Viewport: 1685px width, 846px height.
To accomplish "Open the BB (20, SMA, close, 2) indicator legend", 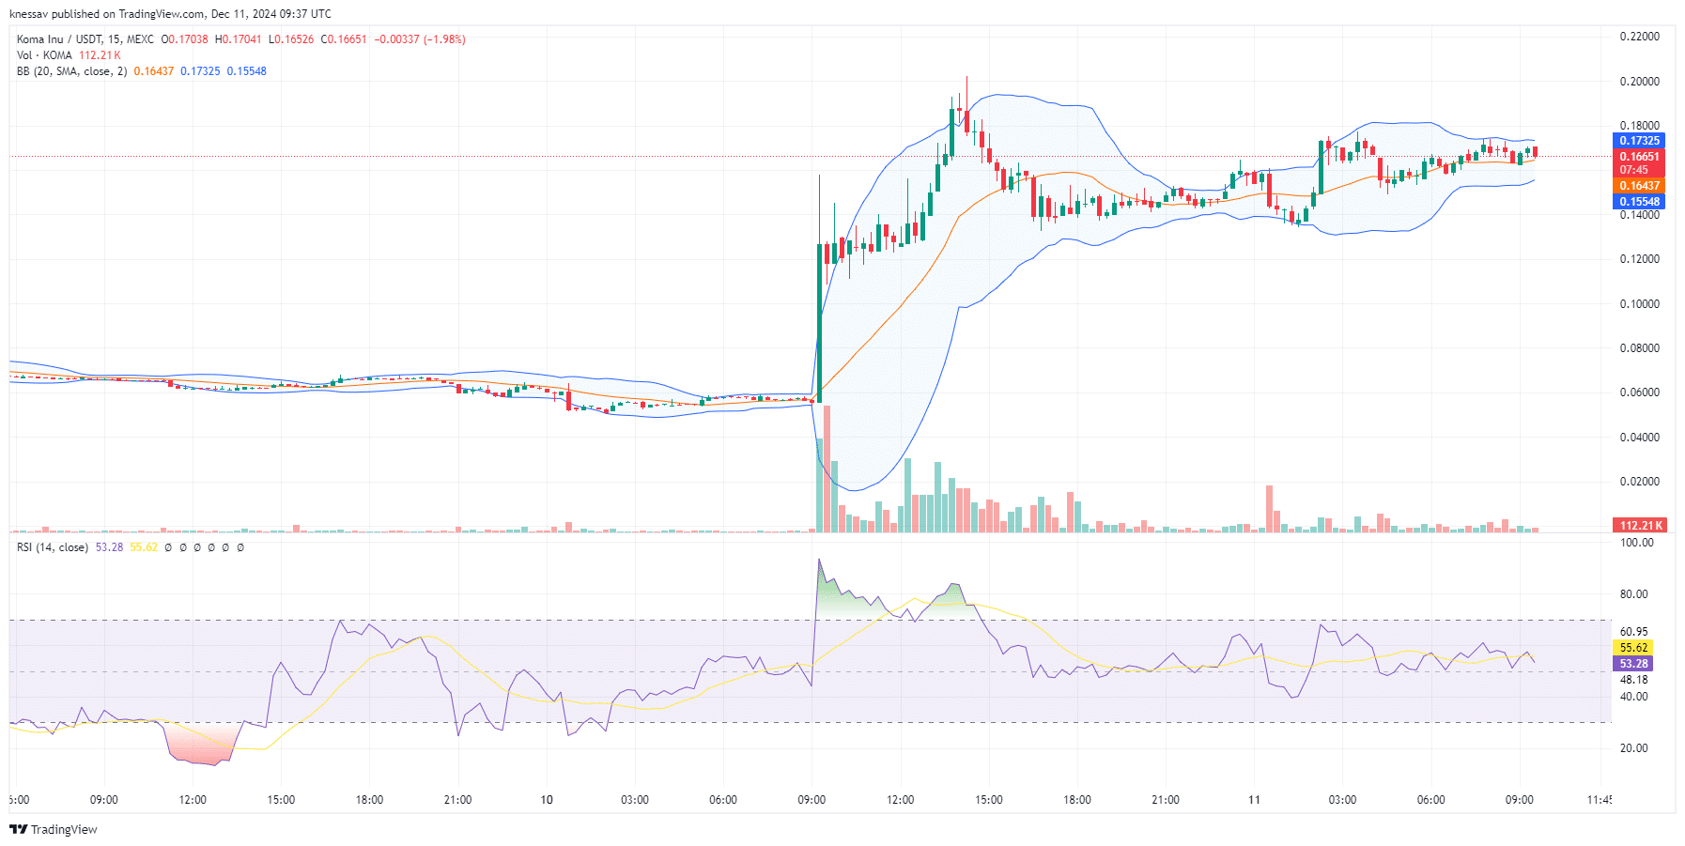I will (x=71, y=71).
